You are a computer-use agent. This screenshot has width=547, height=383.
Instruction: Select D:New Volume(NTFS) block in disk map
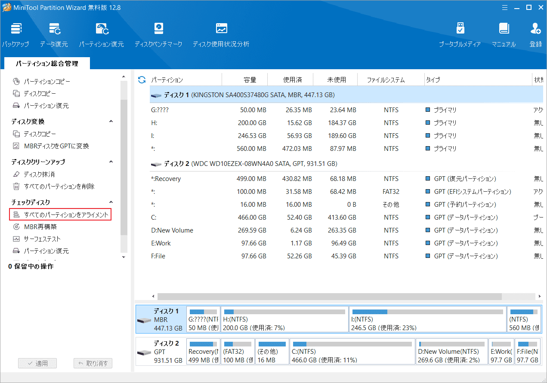[452, 351]
